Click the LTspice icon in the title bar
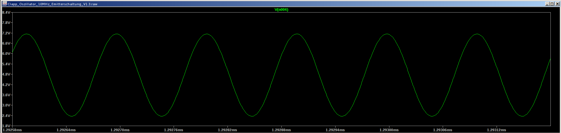This screenshot has height=133, width=561. pyautogui.click(x=5, y=4)
